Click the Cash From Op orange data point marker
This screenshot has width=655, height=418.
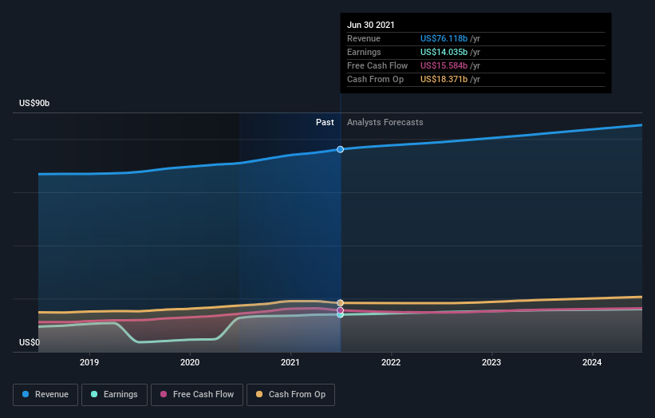coord(341,303)
